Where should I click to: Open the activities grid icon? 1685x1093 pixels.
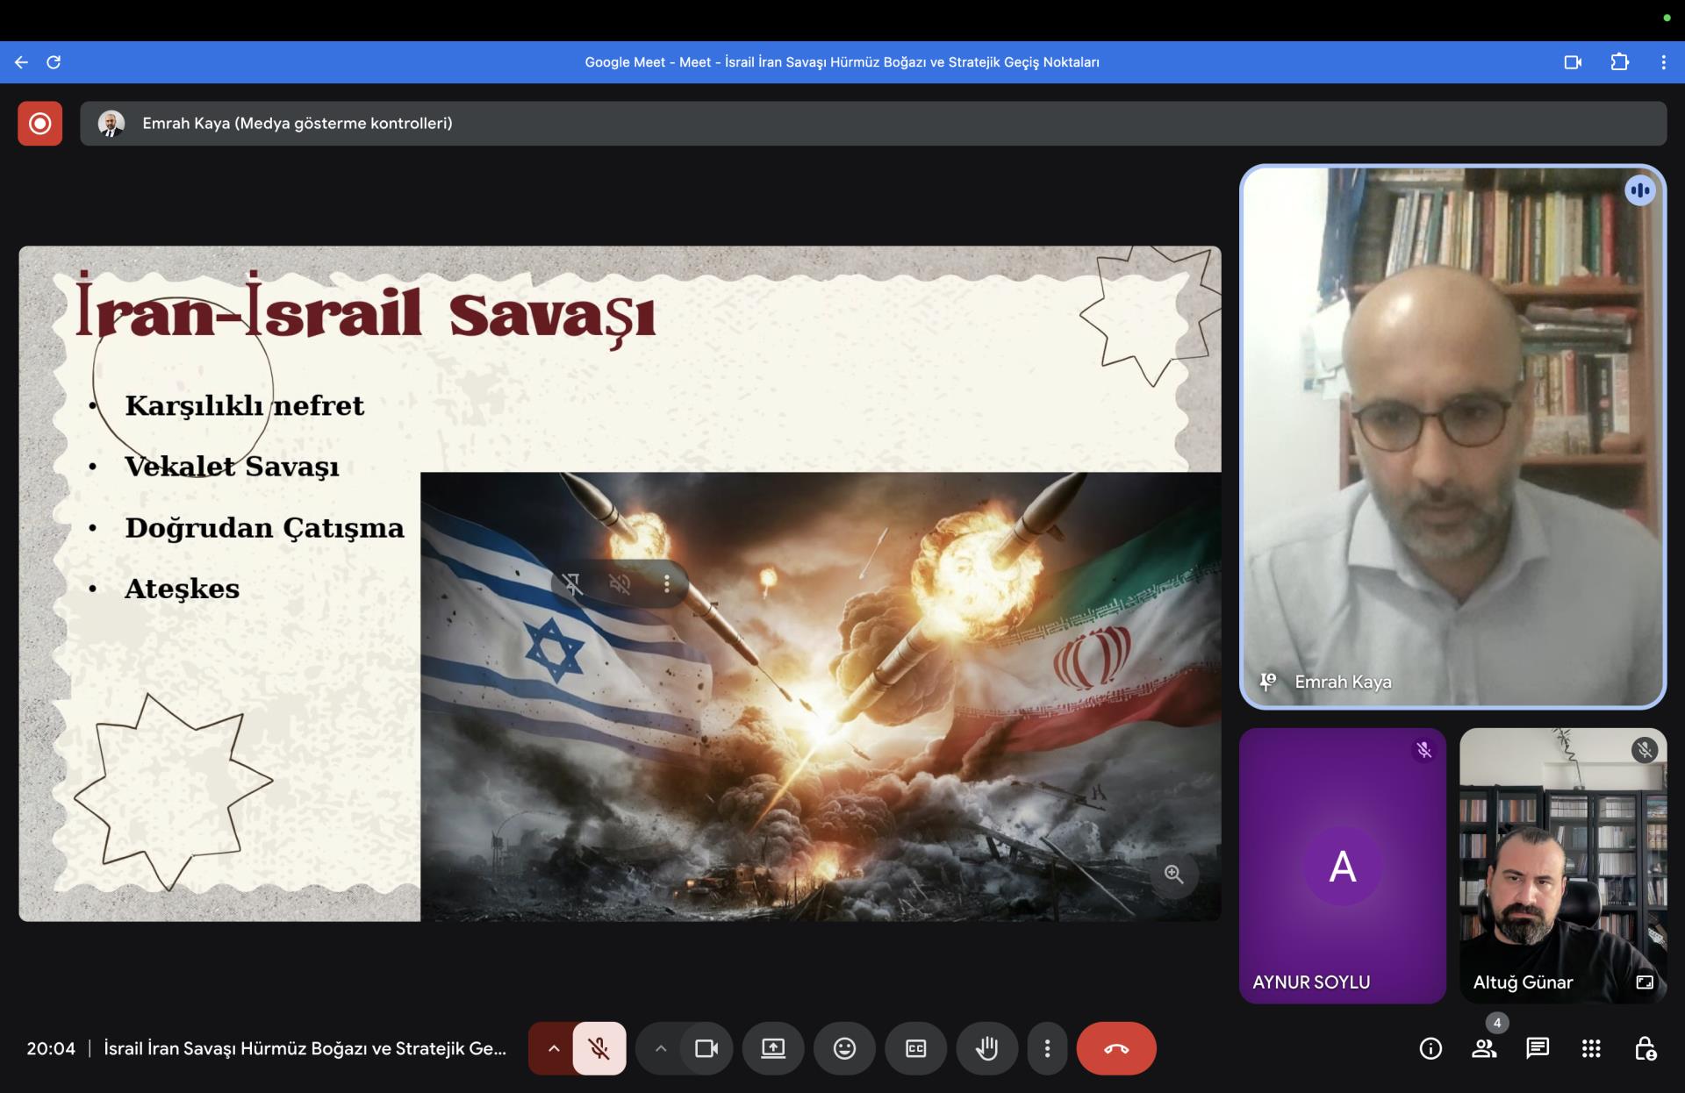(1591, 1048)
